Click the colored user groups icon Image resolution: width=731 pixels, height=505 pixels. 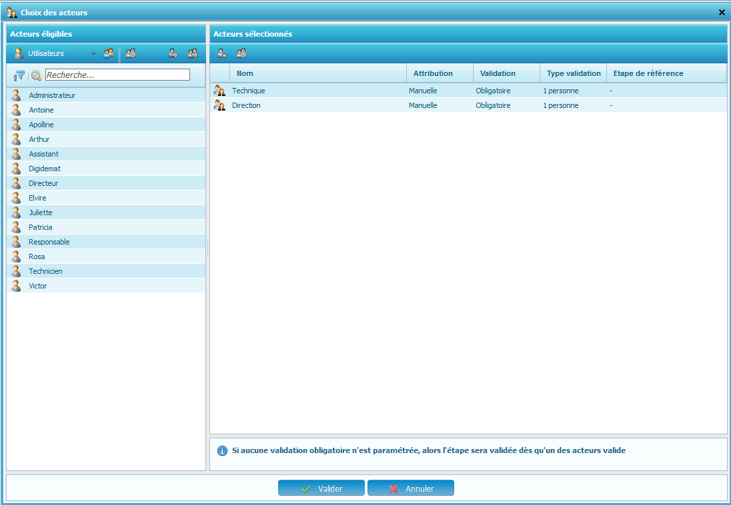pyautogui.click(x=108, y=53)
